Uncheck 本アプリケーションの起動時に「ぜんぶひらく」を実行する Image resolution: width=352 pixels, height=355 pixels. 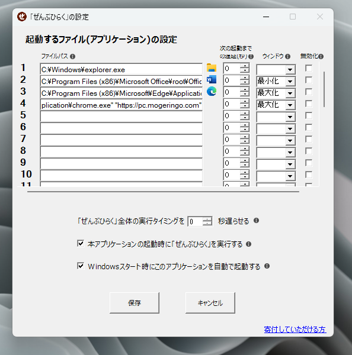[81, 243]
